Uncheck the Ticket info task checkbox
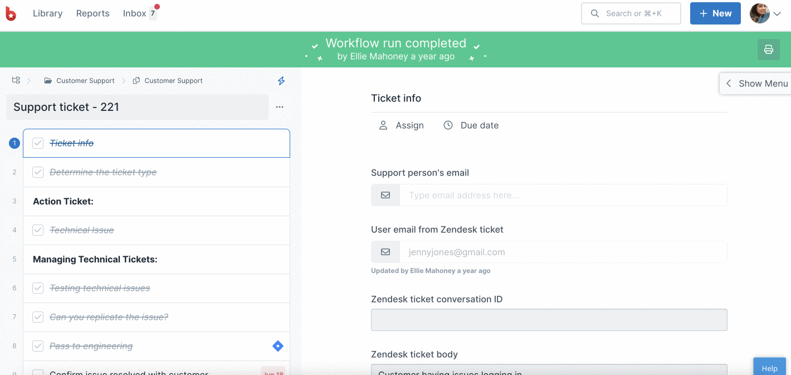 [38, 143]
